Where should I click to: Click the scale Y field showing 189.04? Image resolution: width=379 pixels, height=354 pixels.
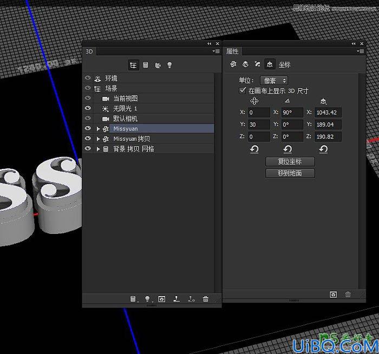(328, 124)
